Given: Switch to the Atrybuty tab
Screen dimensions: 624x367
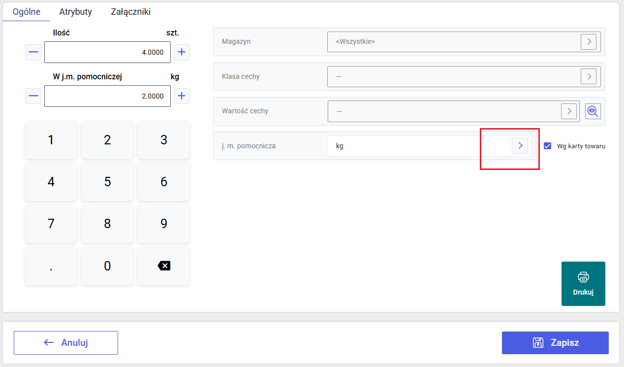Looking at the screenshot, I should (x=75, y=11).
